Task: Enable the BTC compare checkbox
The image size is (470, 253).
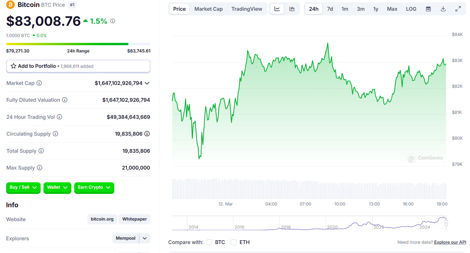Action: [209, 242]
